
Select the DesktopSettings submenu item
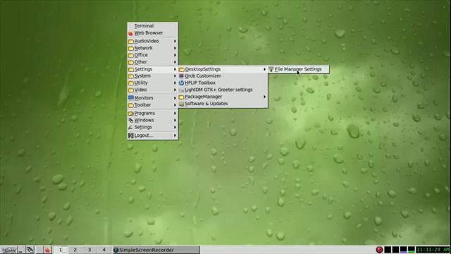(x=223, y=69)
